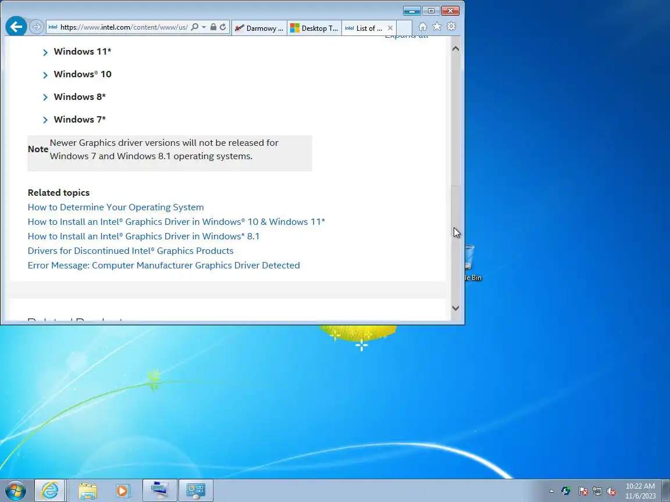Open the Tools gear icon

(451, 27)
